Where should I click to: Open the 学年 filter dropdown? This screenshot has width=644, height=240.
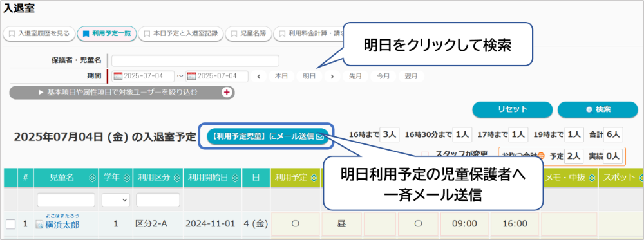click(115, 200)
